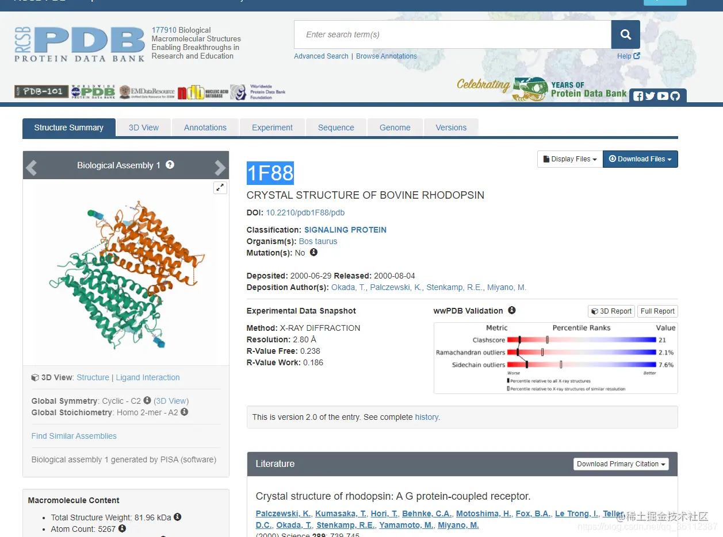Open the Help link
The image size is (723, 537).
click(x=628, y=56)
